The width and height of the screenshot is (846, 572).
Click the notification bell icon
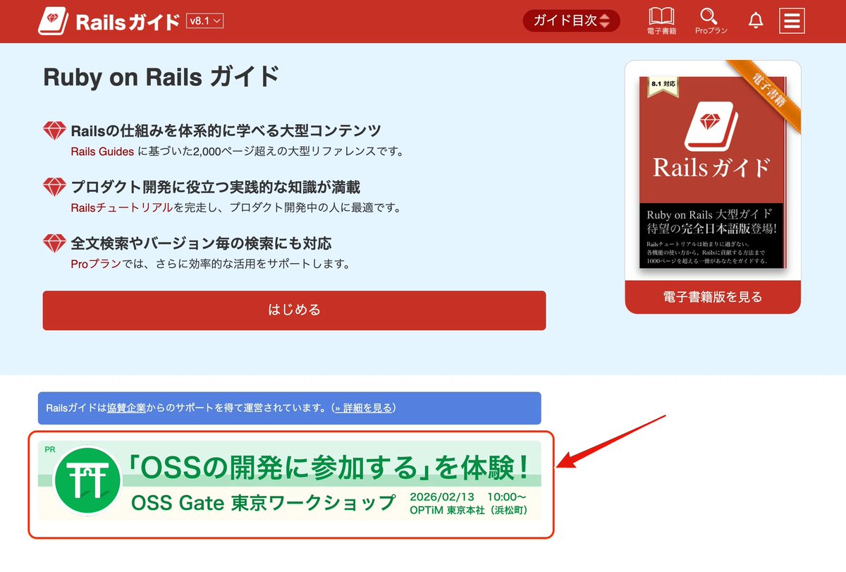pos(755,20)
